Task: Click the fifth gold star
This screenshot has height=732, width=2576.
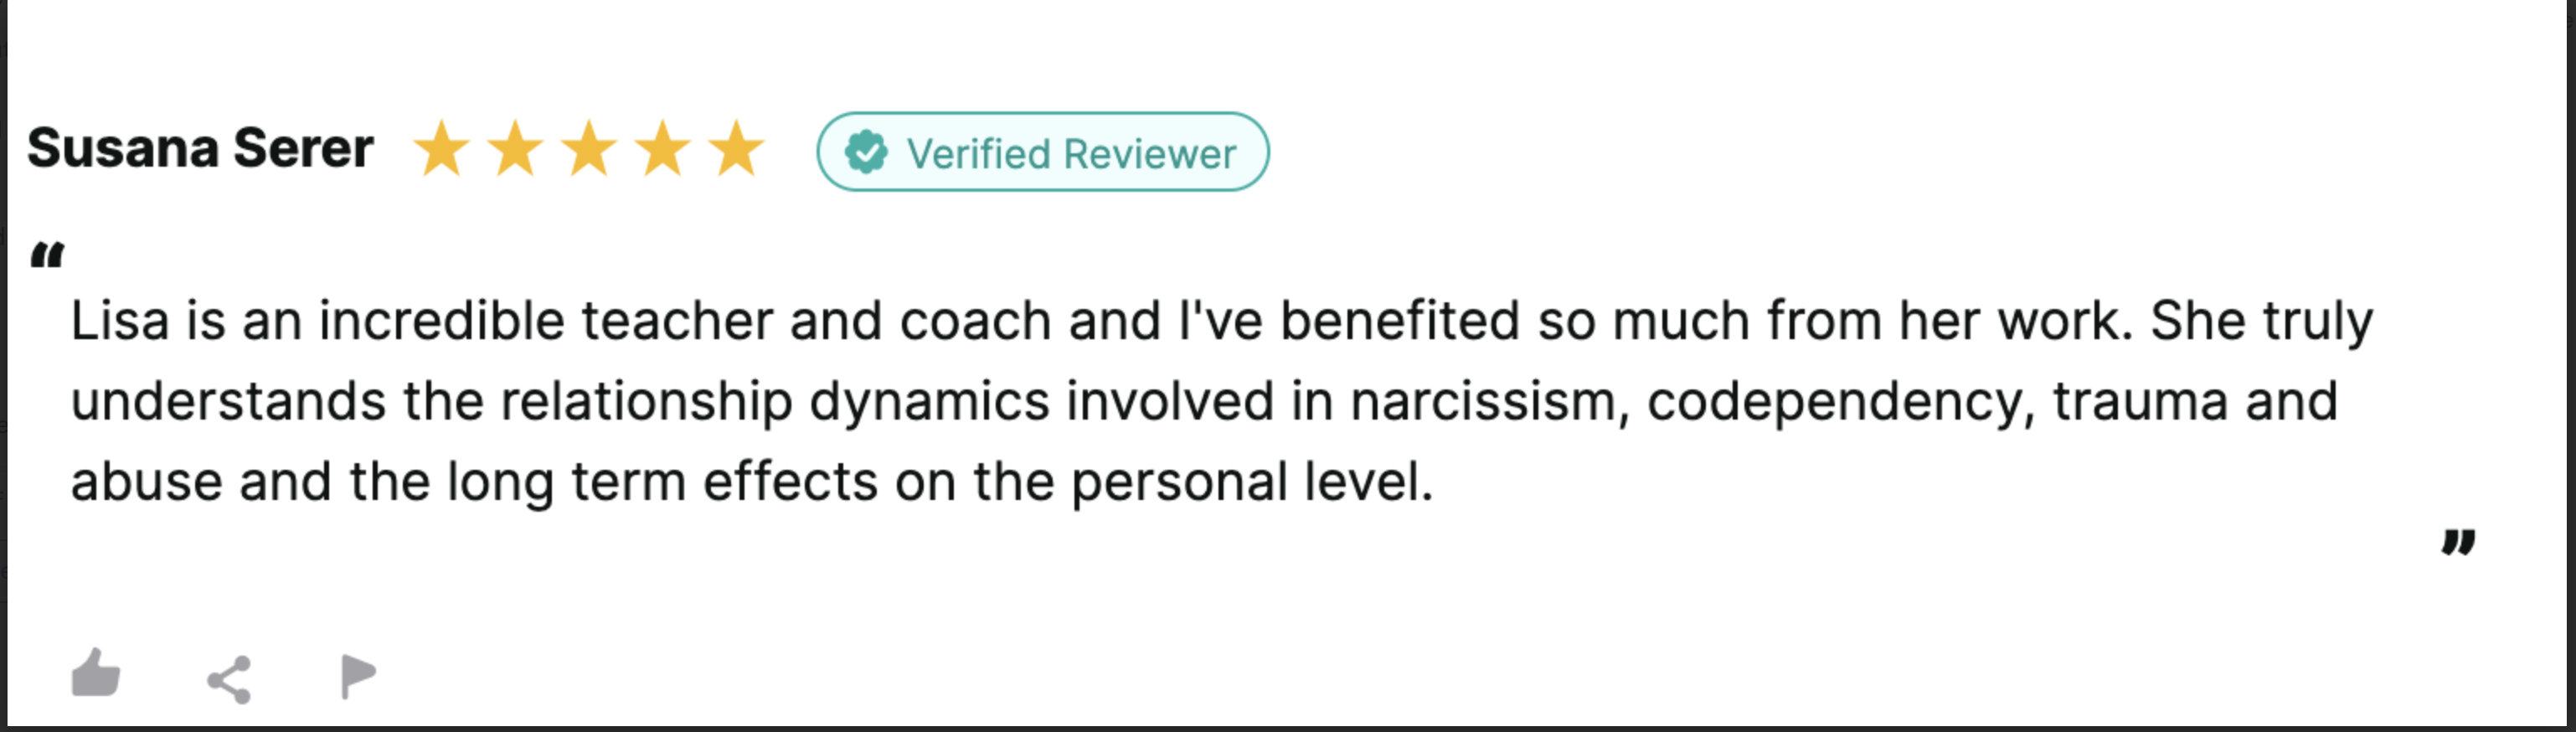Action: (736, 149)
